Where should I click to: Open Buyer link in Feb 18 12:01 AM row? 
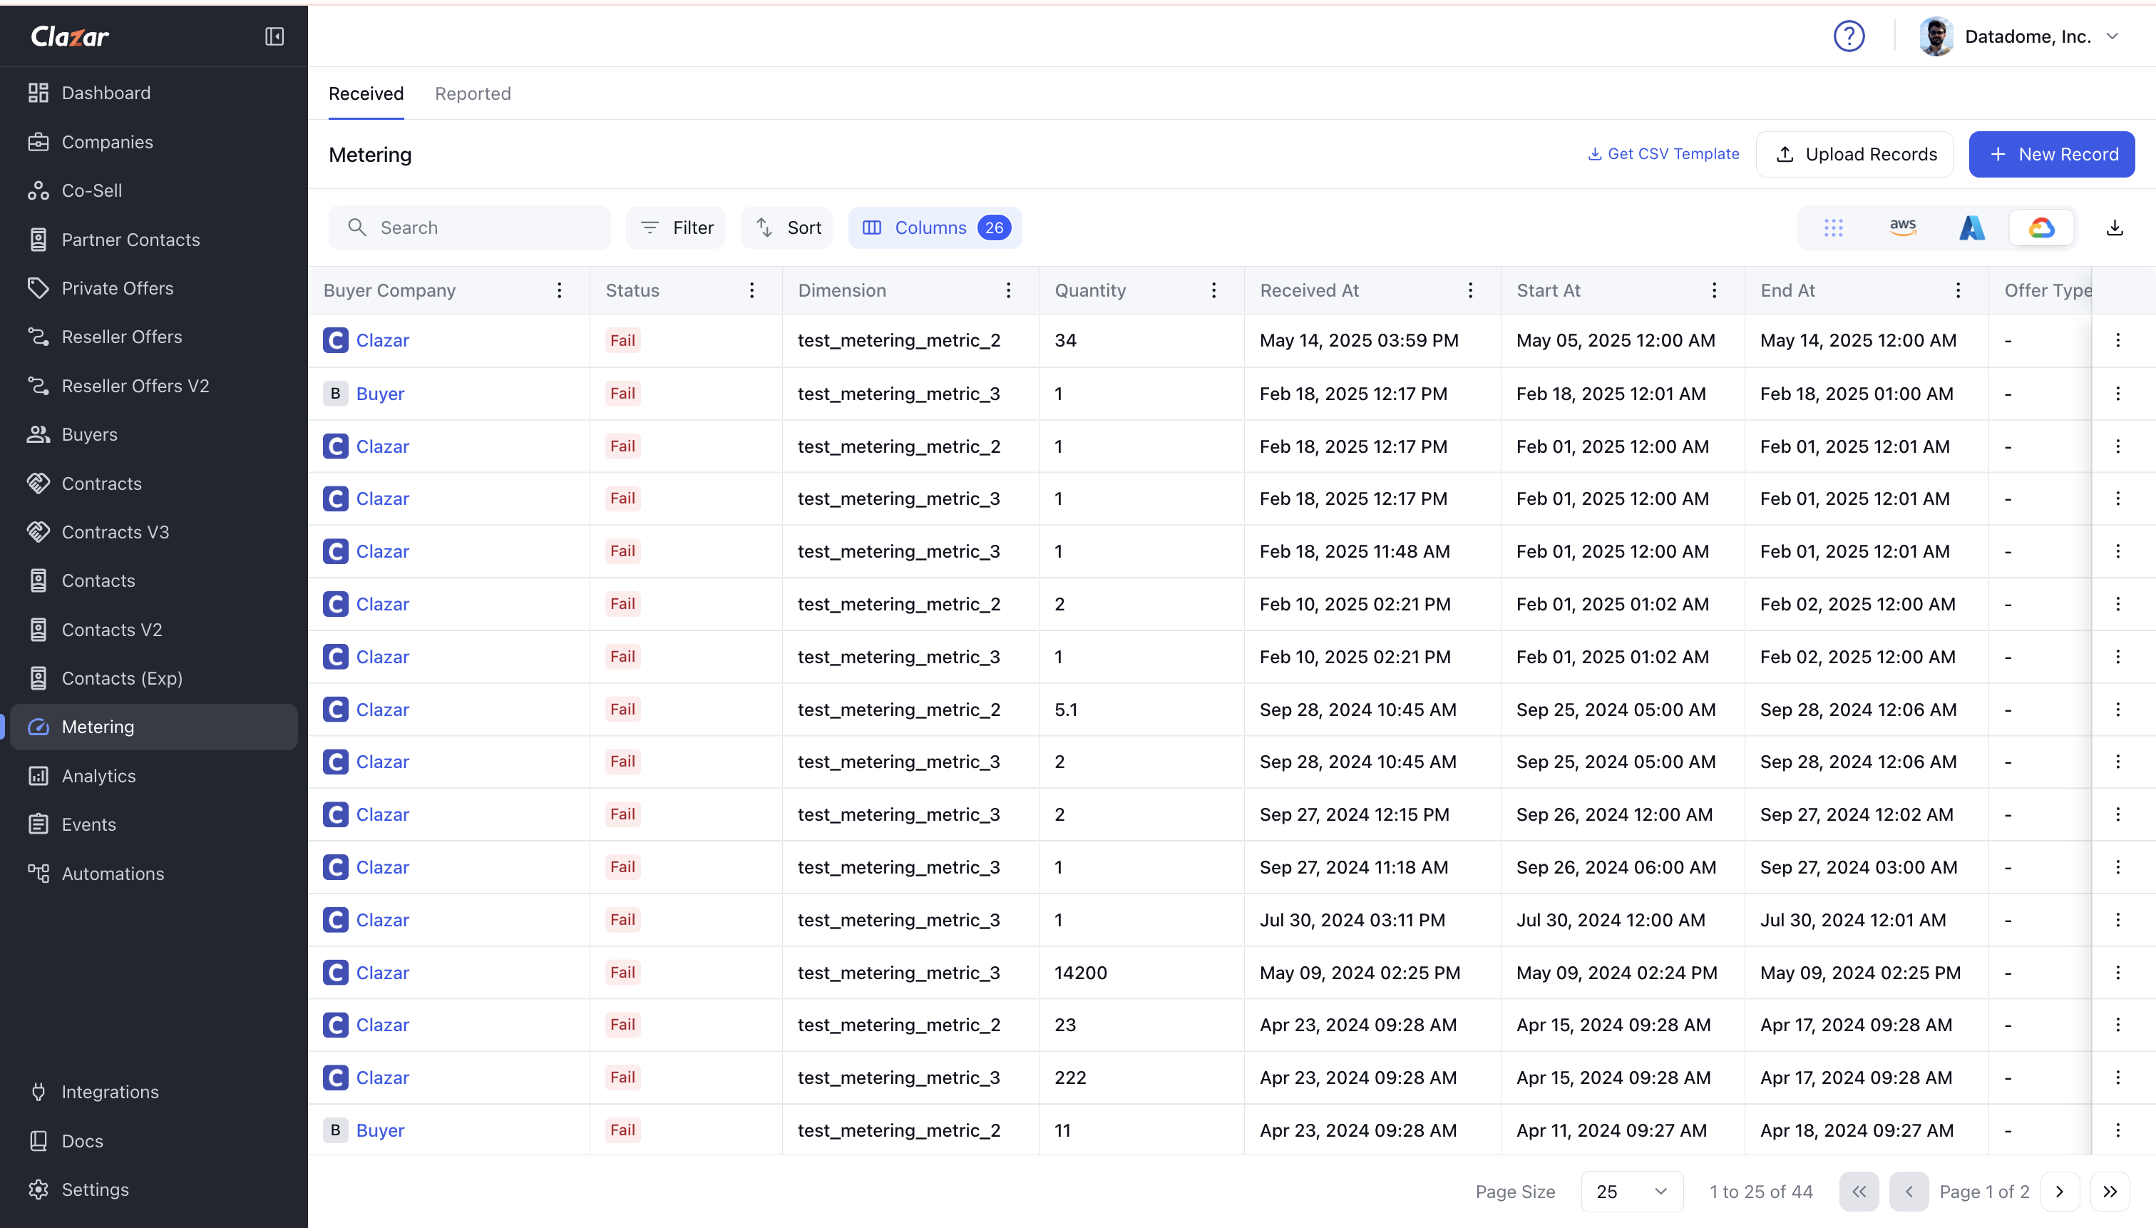[x=380, y=393]
